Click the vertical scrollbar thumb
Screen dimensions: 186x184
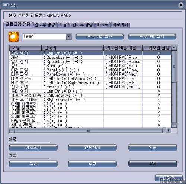click(x=174, y=66)
